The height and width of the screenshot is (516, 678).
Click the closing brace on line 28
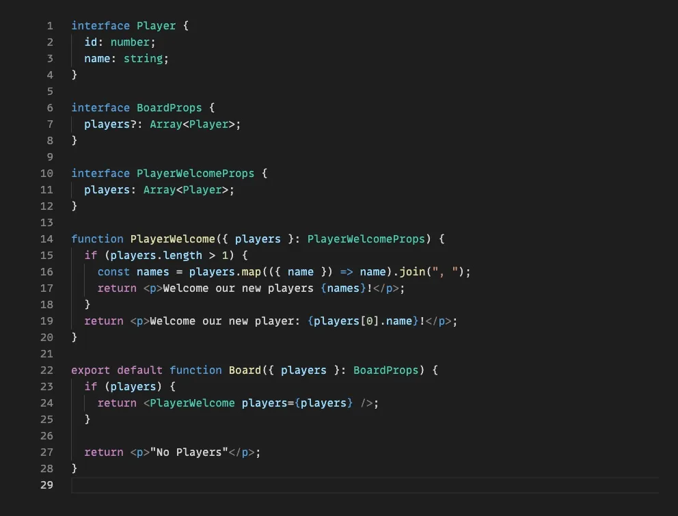[74, 468]
